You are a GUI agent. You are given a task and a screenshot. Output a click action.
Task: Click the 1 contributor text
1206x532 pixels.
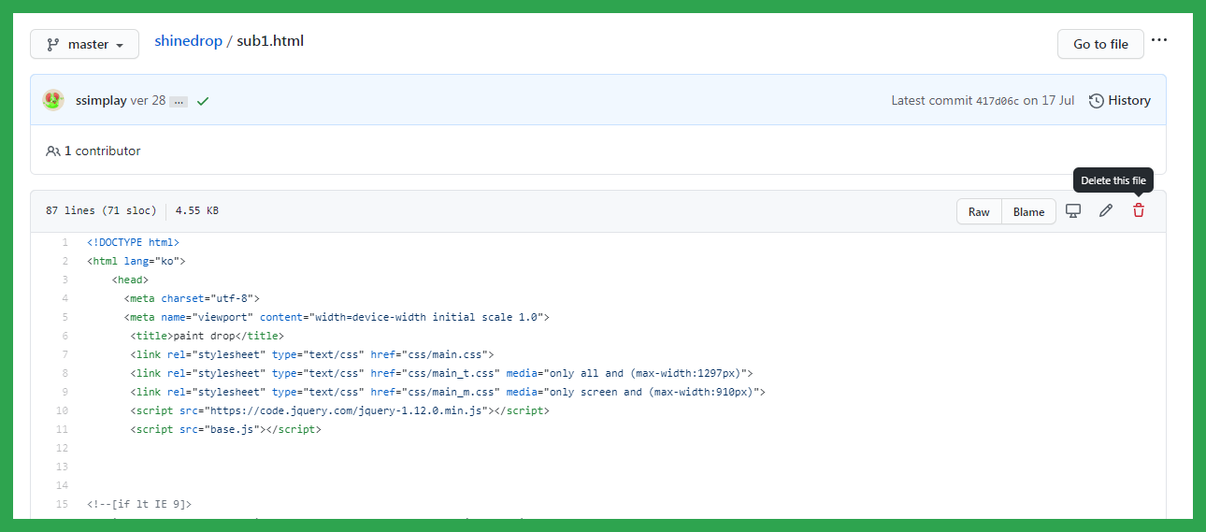tap(102, 151)
